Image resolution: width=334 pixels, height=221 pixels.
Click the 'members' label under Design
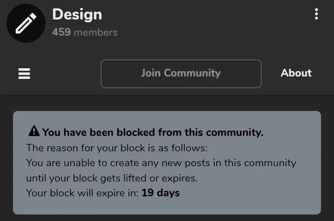pos(96,32)
